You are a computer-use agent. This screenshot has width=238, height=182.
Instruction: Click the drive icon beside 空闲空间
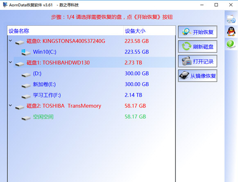(26, 118)
